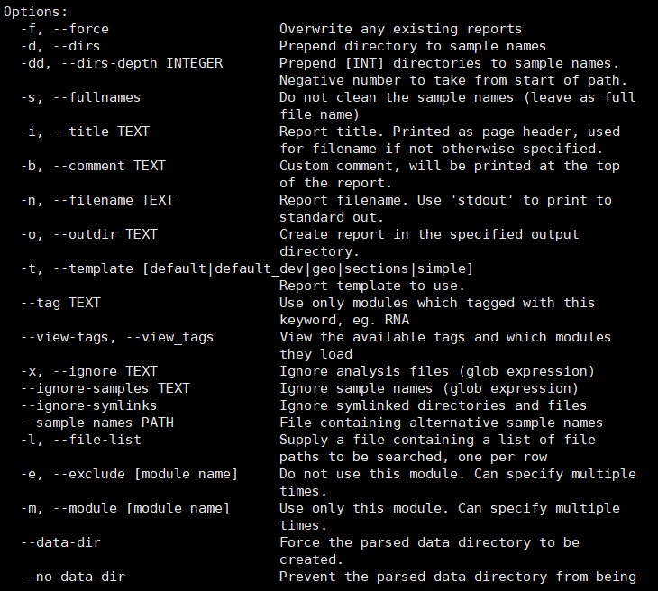Click the "Options:" heading text
The height and width of the screenshot is (591, 658).
pyautogui.click(x=35, y=12)
